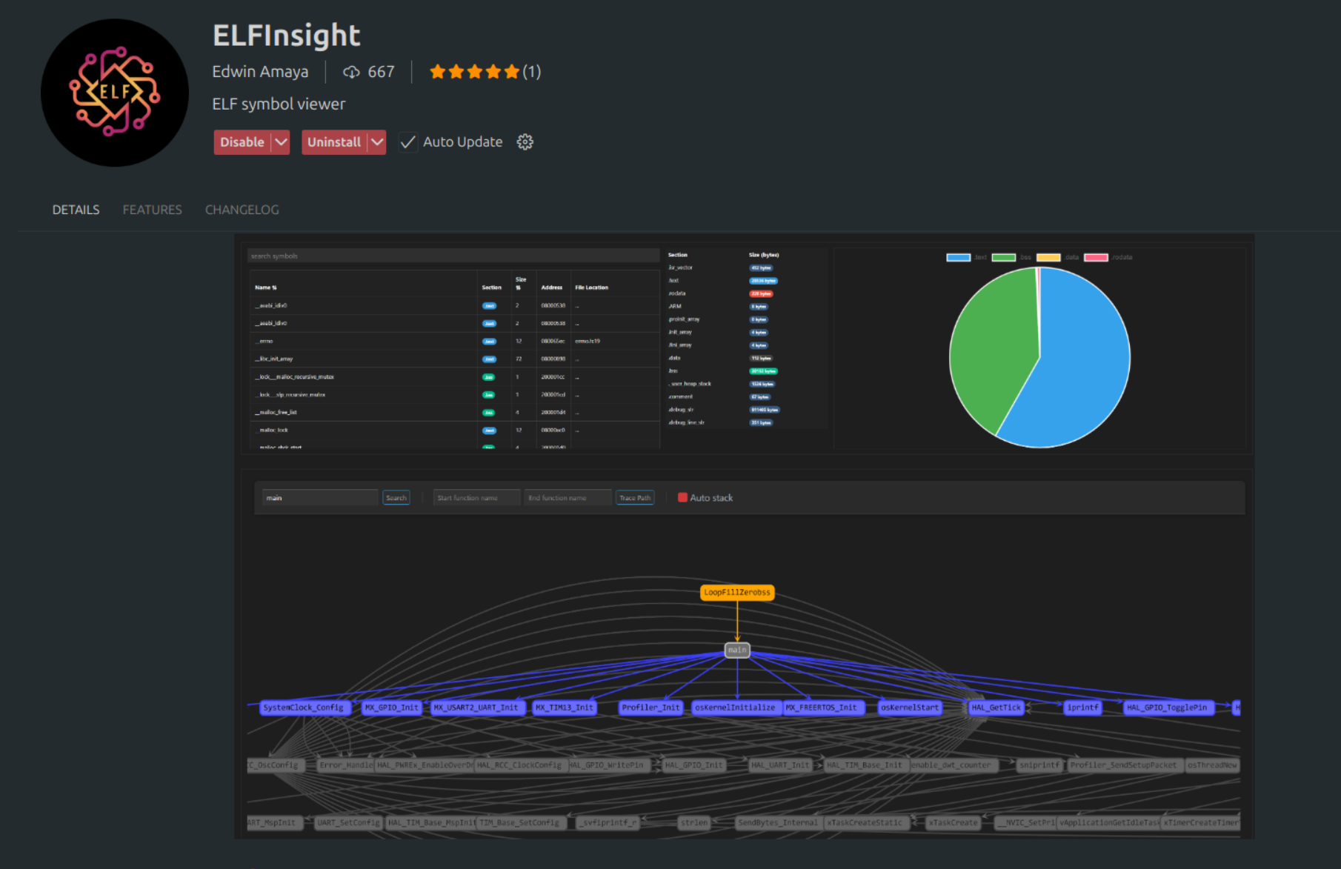Switch to the DETAILS tab
Image resolution: width=1341 pixels, height=869 pixels.
pyautogui.click(x=76, y=210)
